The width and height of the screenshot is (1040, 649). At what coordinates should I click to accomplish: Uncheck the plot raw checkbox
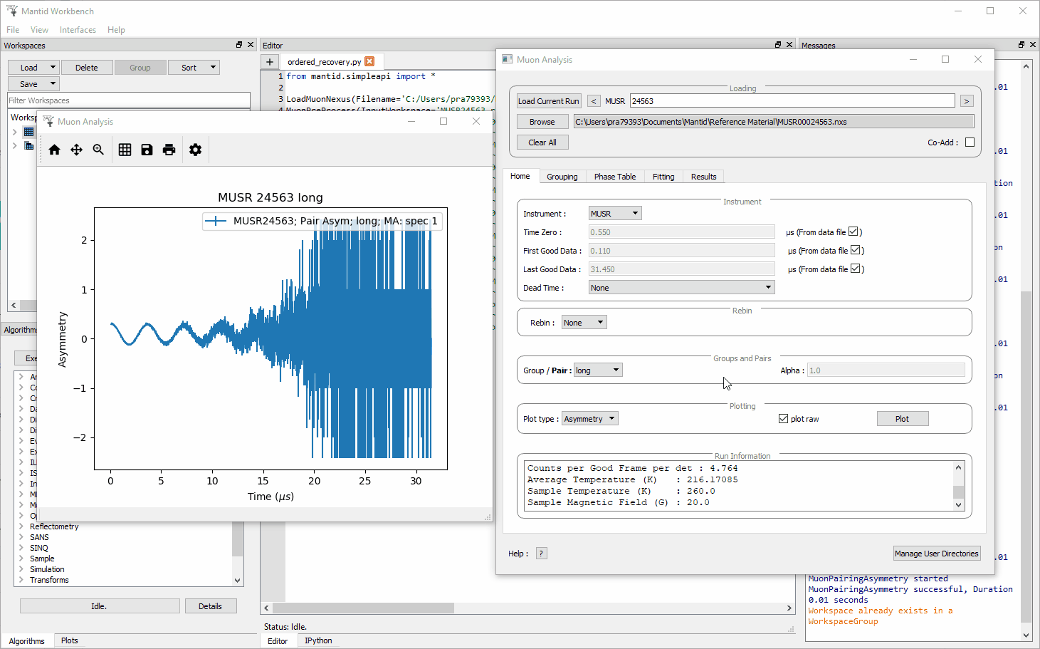click(x=783, y=419)
